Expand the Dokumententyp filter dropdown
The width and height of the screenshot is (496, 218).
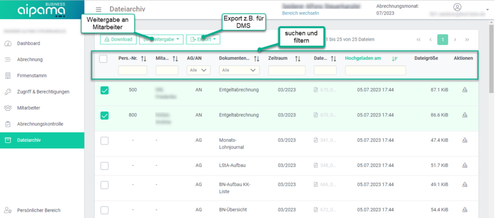pyautogui.click(x=239, y=70)
